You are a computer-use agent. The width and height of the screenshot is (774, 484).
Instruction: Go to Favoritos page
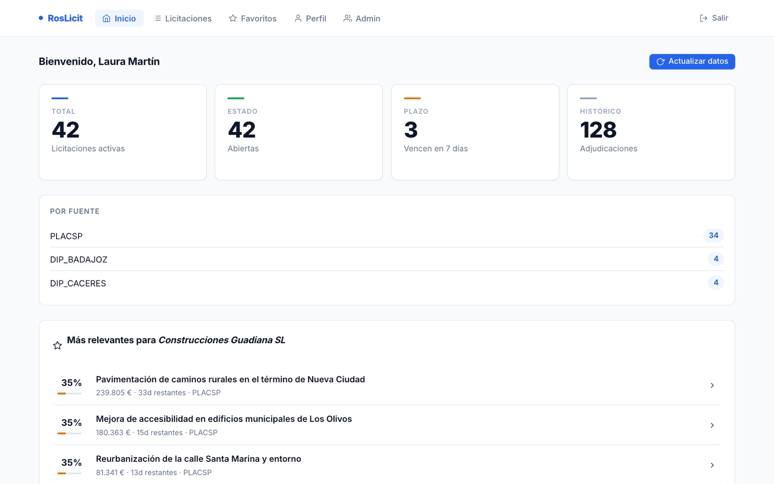pos(253,18)
